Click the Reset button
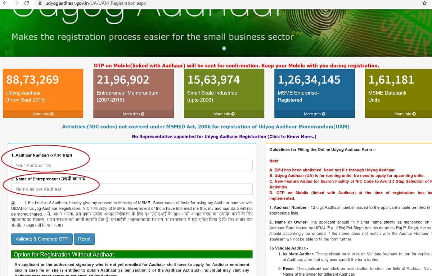This screenshot has width=432, height=276. 84,239
